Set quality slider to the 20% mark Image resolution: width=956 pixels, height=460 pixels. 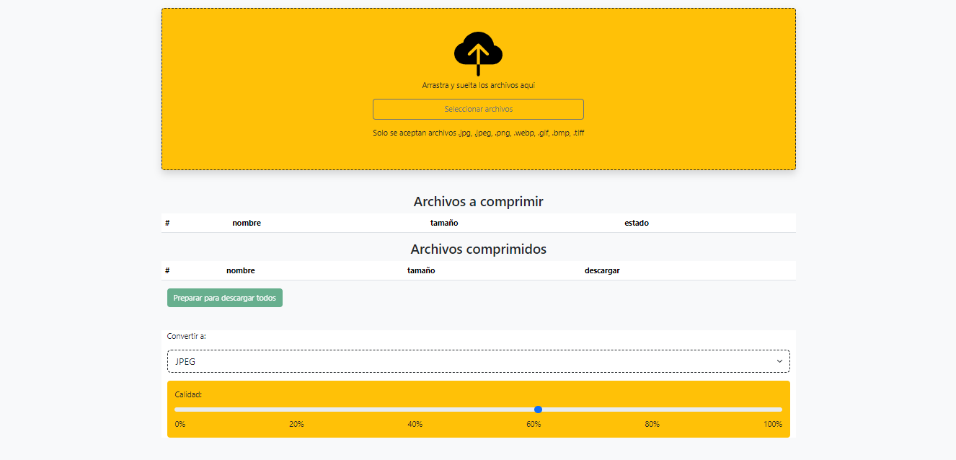pyautogui.click(x=296, y=410)
